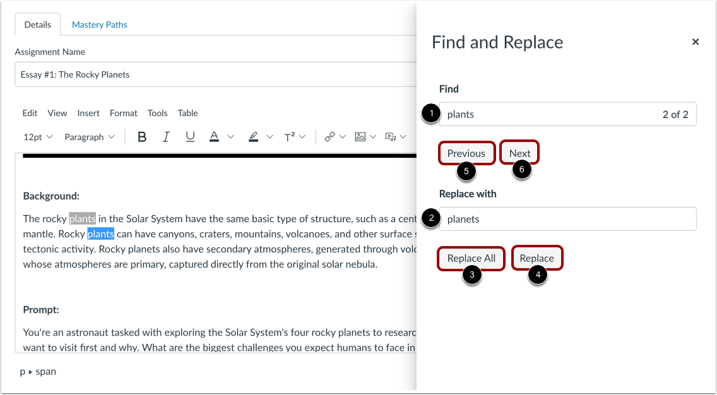Go to the Previous match
717x395 pixels.
click(466, 153)
